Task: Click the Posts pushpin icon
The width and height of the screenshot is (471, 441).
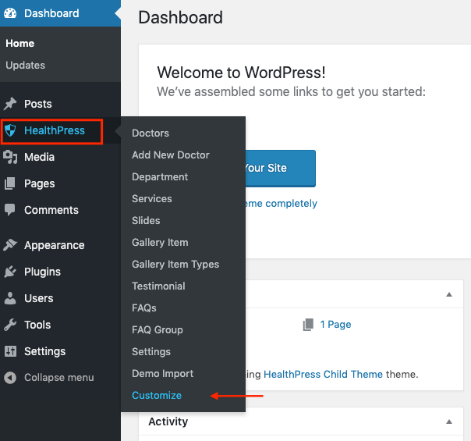Action: click(10, 104)
